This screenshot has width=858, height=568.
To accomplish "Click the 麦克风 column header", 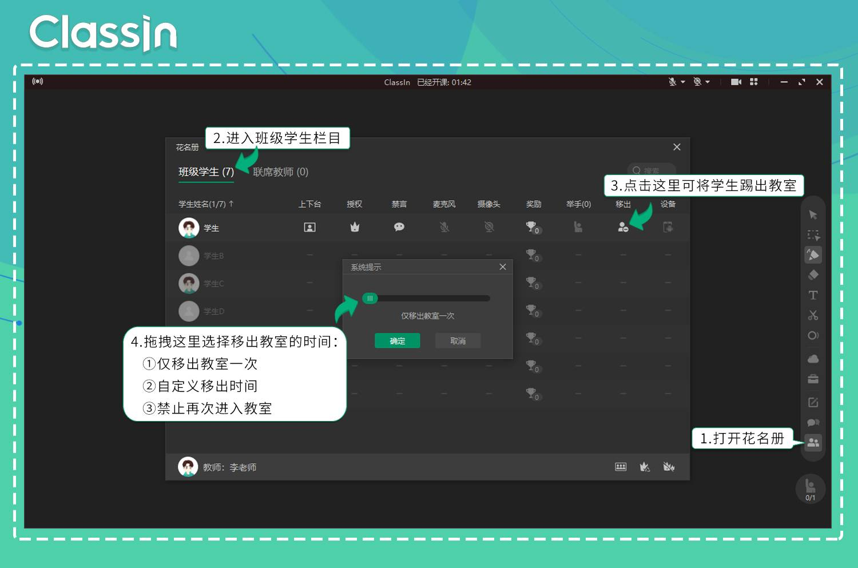I will pyautogui.click(x=444, y=204).
